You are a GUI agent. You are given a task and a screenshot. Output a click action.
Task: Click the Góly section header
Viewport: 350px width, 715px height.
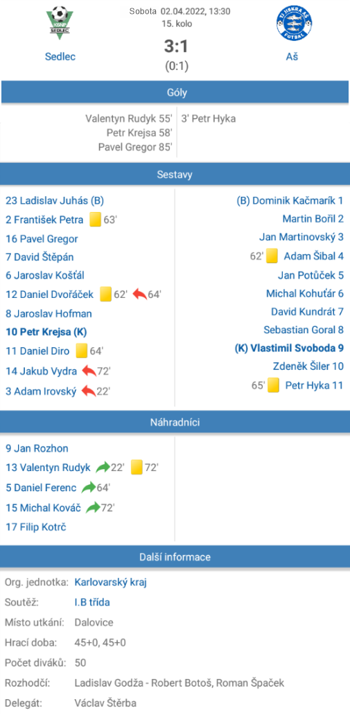click(x=175, y=93)
